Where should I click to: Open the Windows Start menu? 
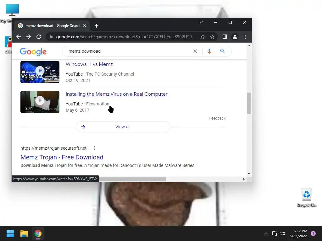[x=10, y=233]
